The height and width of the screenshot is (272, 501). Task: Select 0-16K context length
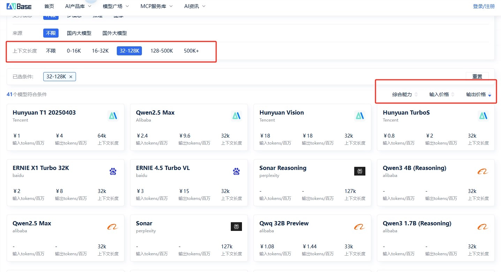click(x=74, y=51)
